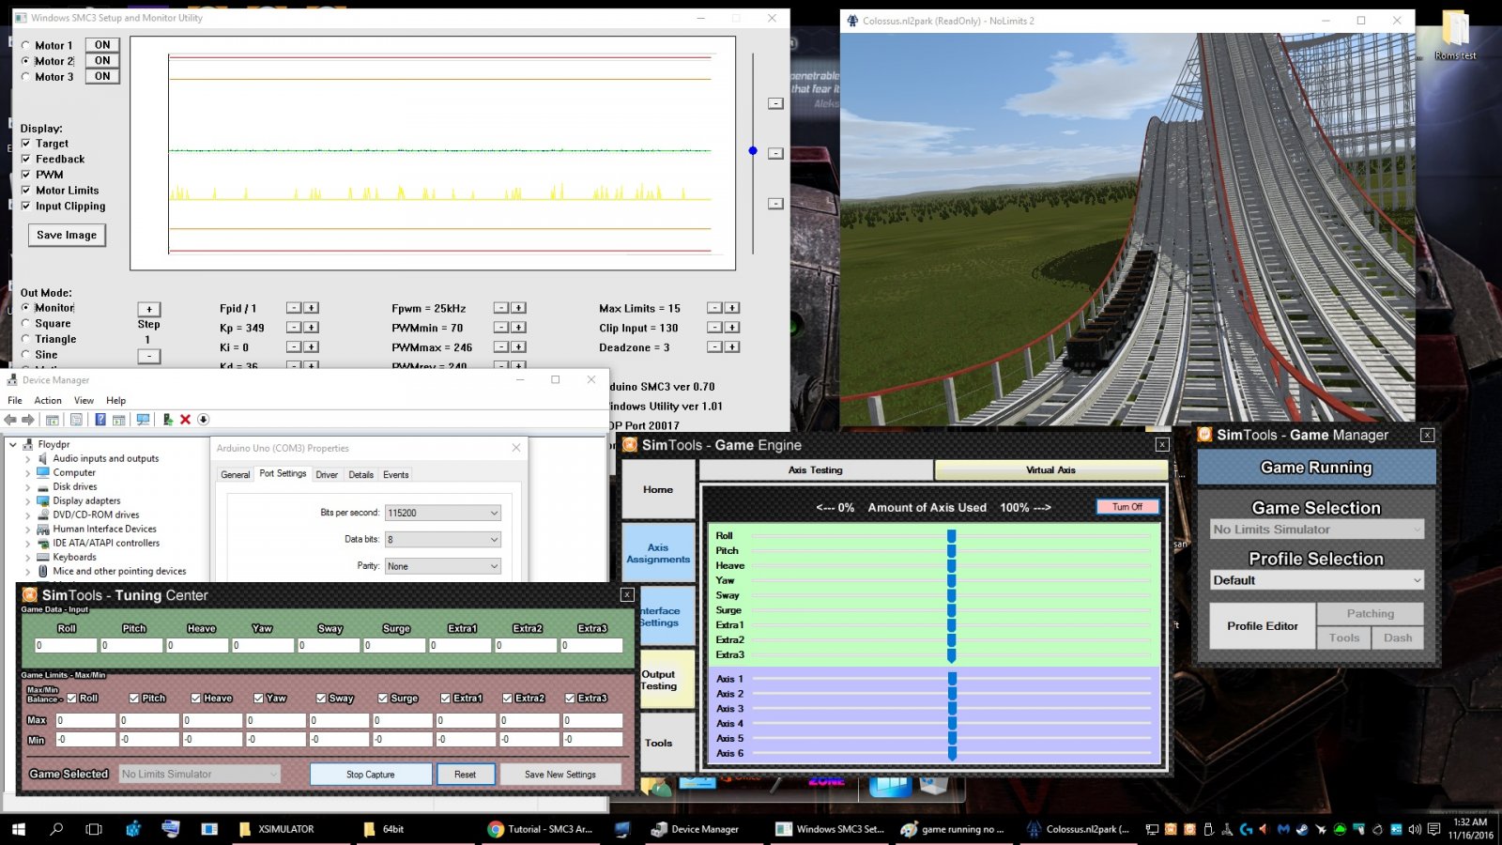Select the Axis Testing tab in Game Engine
The height and width of the screenshot is (845, 1502).
[815, 469]
